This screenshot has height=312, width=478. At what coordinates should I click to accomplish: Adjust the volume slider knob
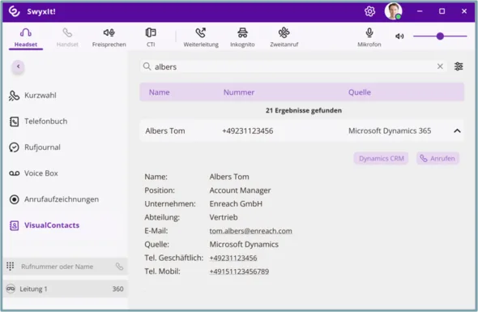(x=440, y=36)
